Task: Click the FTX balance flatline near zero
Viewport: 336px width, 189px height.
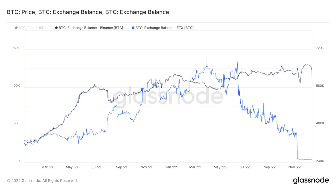Action: 304,159
